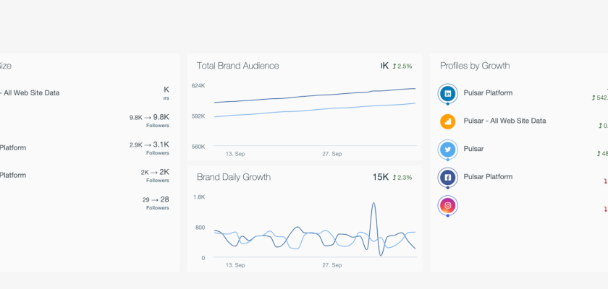
Task: Click green up arrow beside 2.3%
Action: (394, 178)
